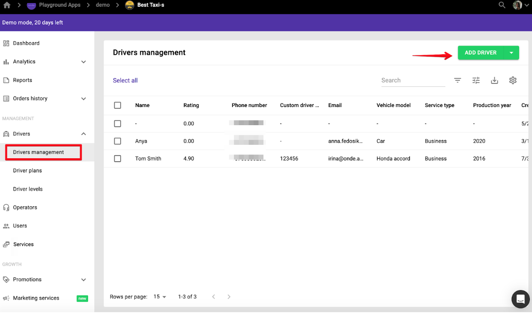Navigate to Dashboard in the sidebar
Viewport: 532px width, 313px height.
[26, 43]
